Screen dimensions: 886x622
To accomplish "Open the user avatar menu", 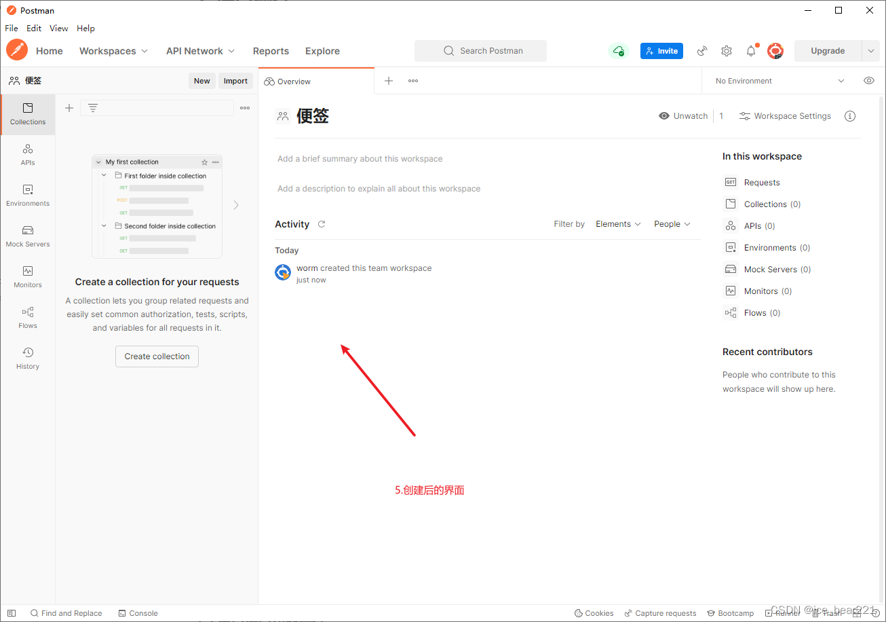I will [x=775, y=51].
